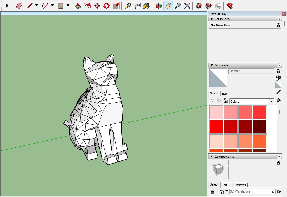Collapse the Materials panel header

point(212,65)
